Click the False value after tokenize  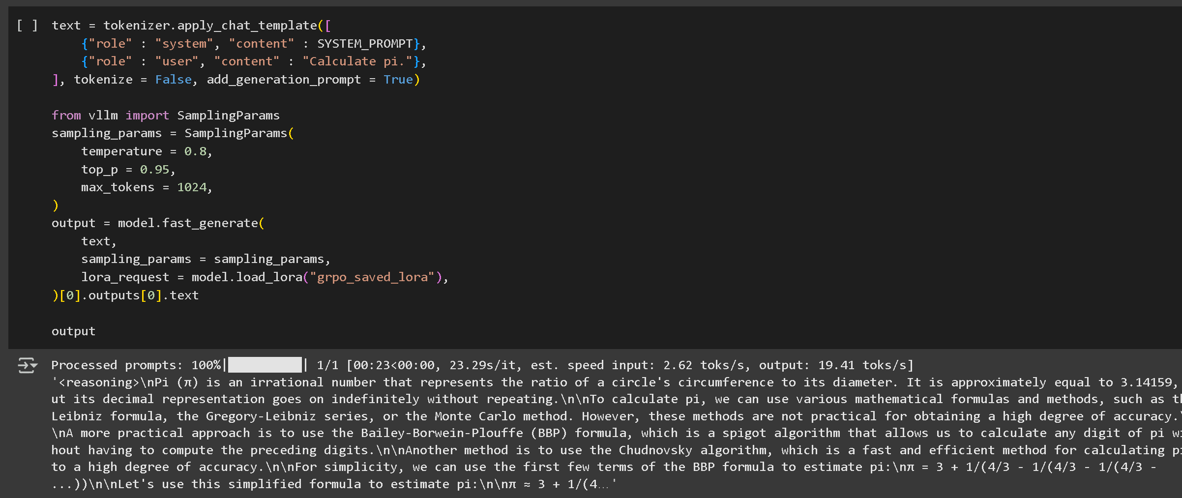pos(173,80)
